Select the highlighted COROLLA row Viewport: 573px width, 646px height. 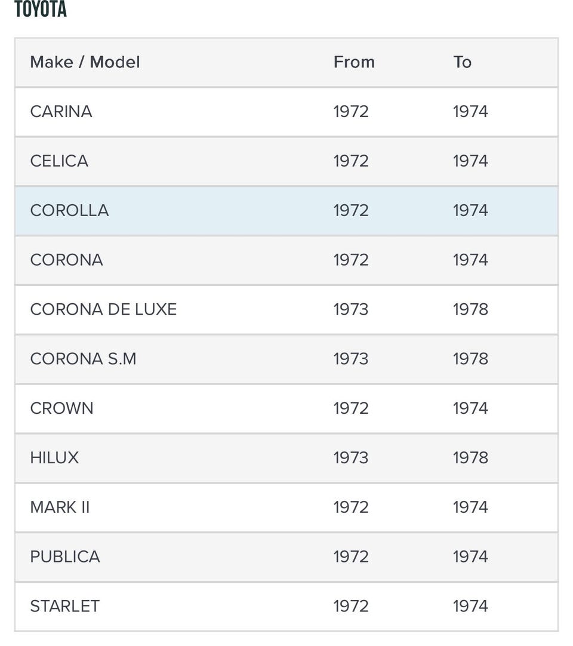click(69, 211)
